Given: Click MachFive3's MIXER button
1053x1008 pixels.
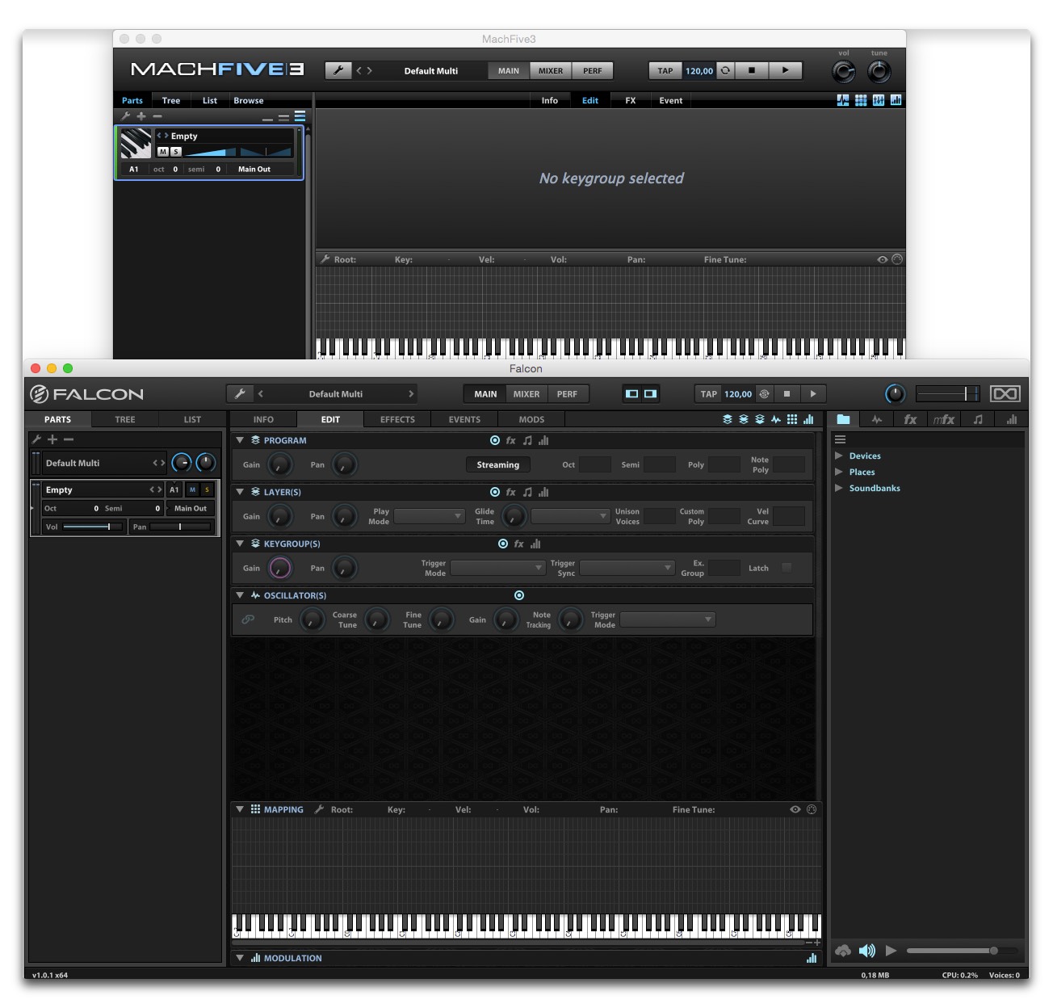Looking at the screenshot, I should point(551,70).
